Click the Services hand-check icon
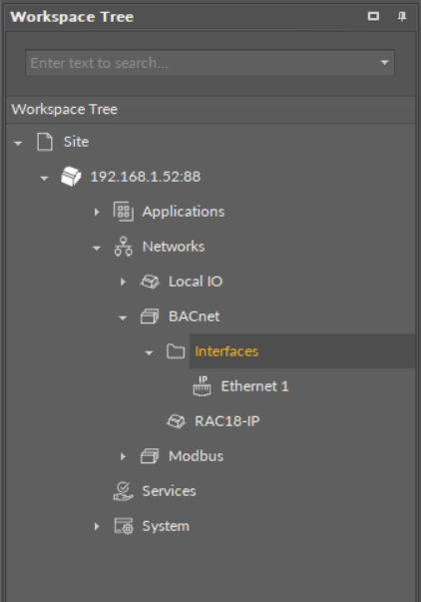The image size is (421, 602). [123, 491]
